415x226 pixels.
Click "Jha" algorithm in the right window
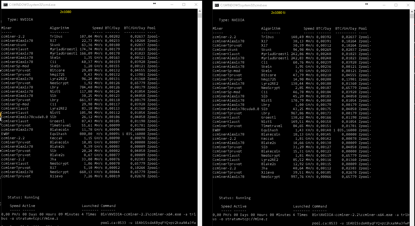click(264, 168)
